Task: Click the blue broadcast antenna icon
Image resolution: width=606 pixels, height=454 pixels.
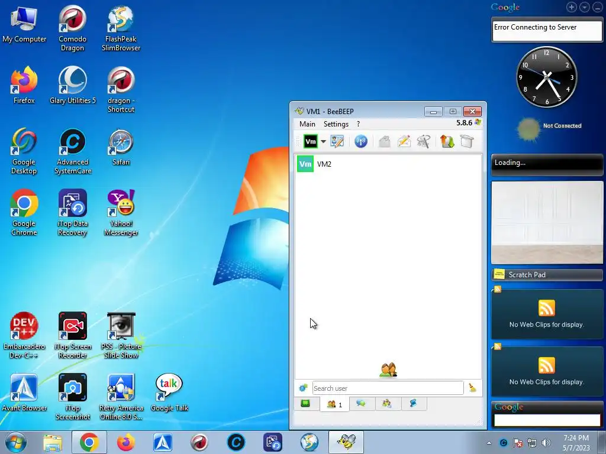Action: pyautogui.click(x=360, y=141)
